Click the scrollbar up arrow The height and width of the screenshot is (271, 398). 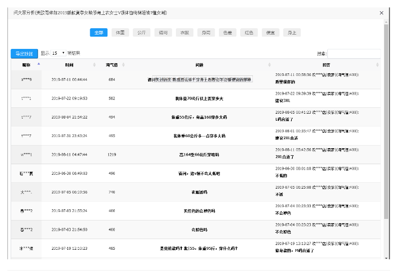coord(386,22)
